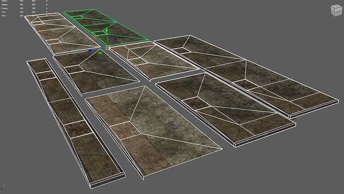Click the orange-red X-axis manipulator handle on selected slab
344x194 pixels.
tap(95, 38)
